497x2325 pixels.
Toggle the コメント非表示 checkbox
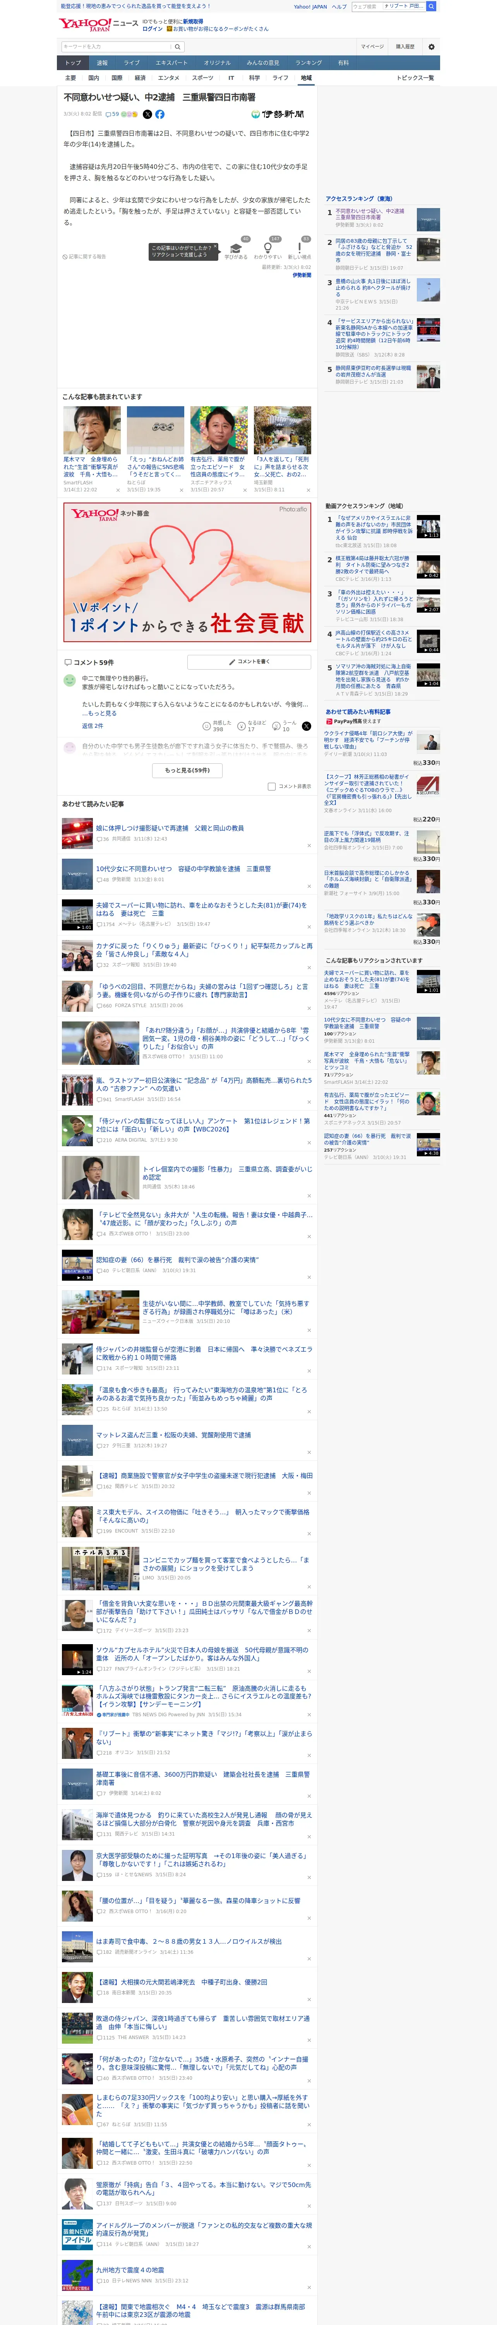click(271, 786)
